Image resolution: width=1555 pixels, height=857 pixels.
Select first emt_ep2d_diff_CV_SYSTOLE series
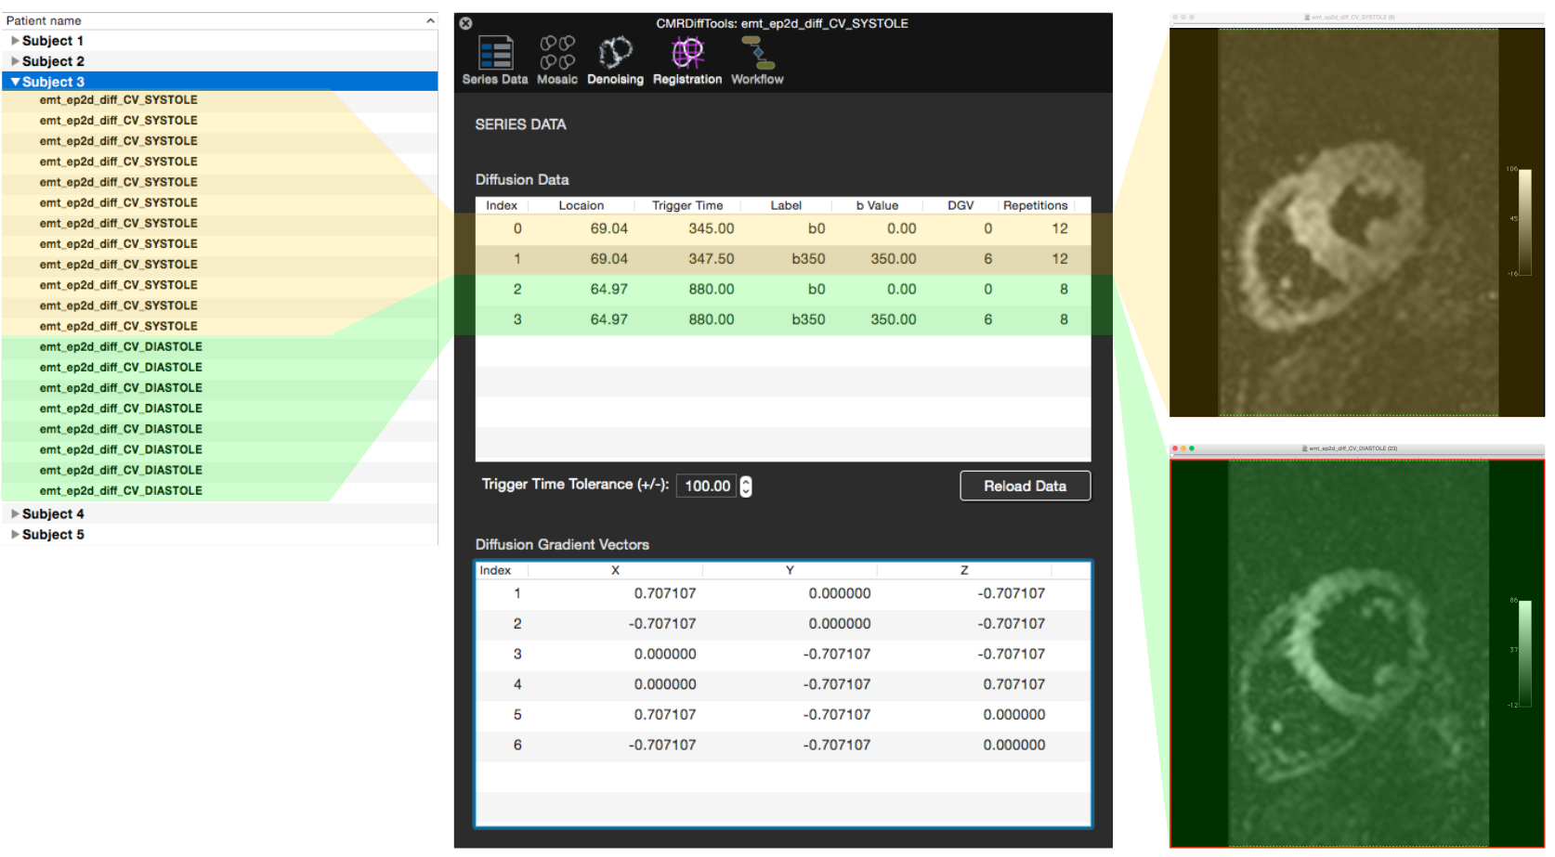pyautogui.click(x=118, y=100)
